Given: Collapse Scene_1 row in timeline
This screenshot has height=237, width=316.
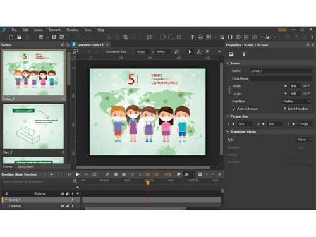Looking at the screenshot, I should [6, 200].
